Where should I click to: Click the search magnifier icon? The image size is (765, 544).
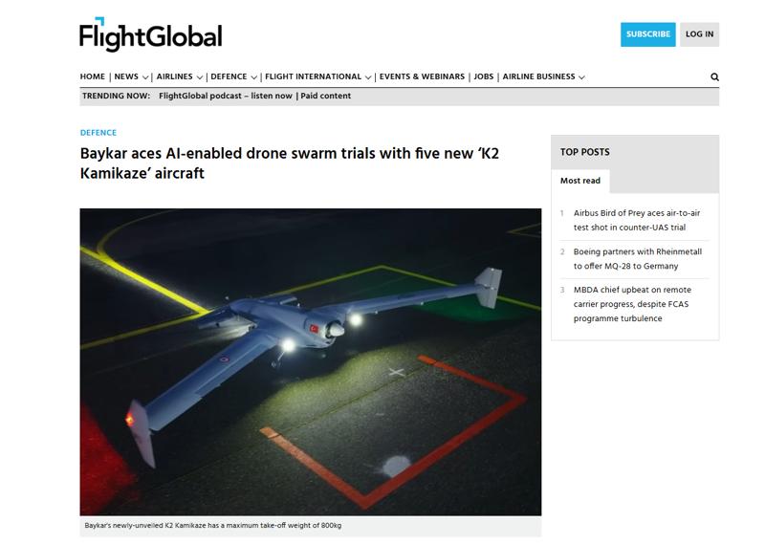714,77
